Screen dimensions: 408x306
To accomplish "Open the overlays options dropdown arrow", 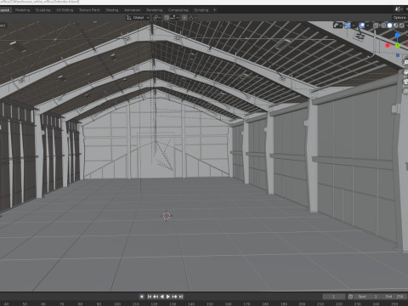I will [x=367, y=25].
